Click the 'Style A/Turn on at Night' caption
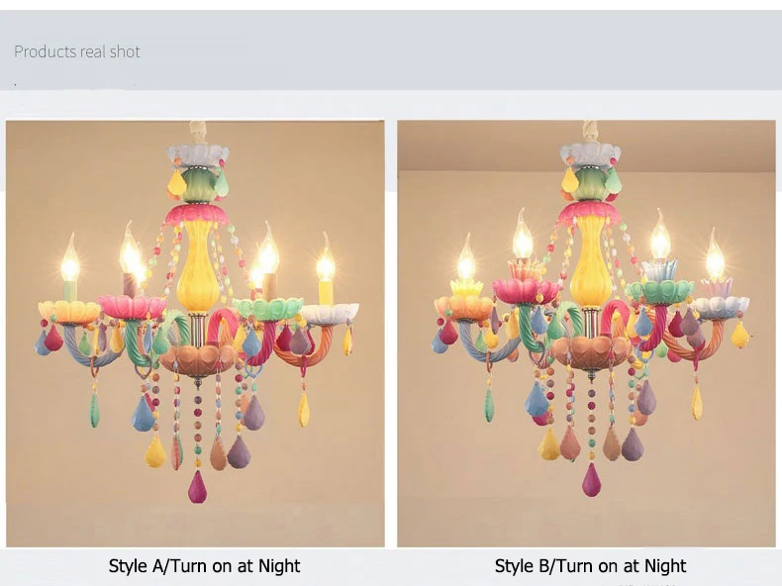 click(x=205, y=566)
